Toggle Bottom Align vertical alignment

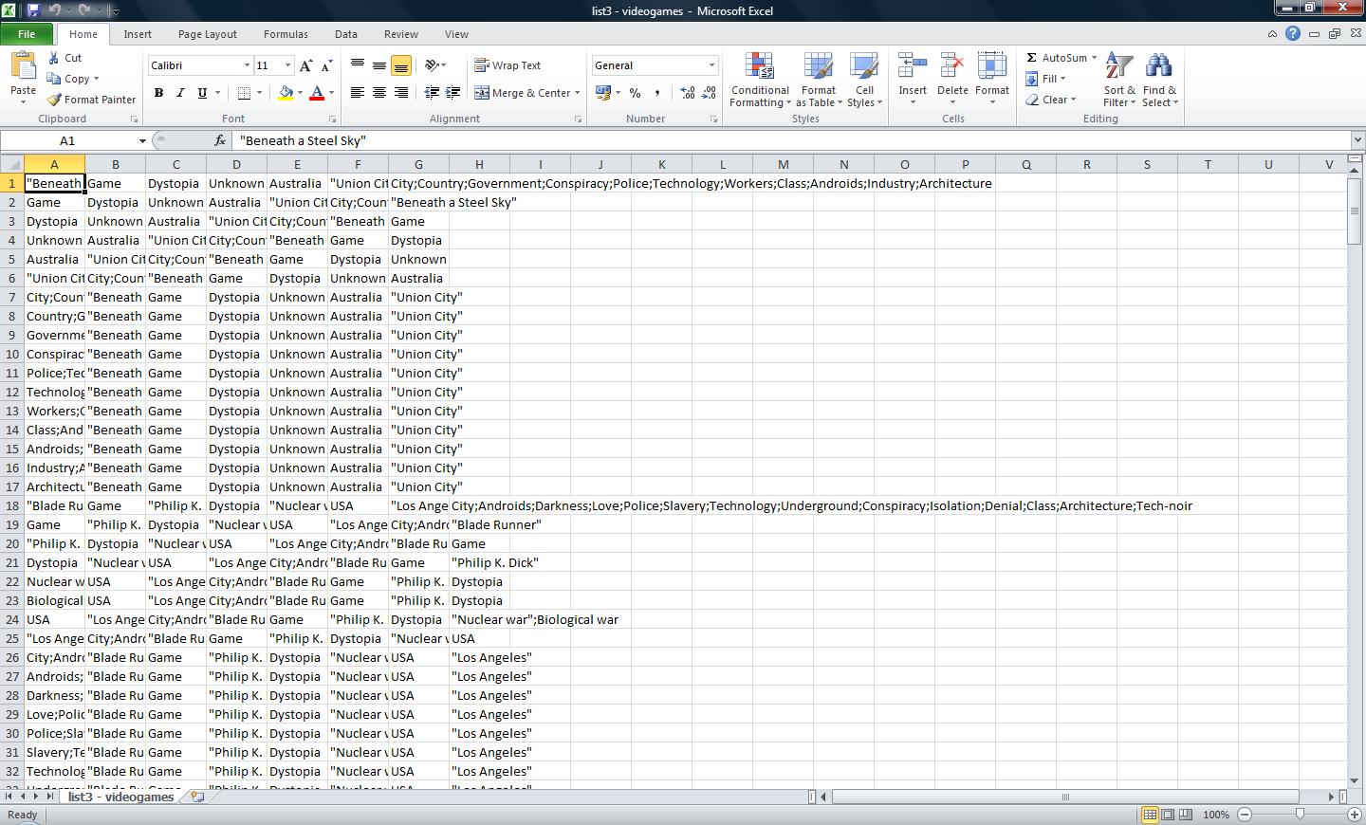[x=401, y=65]
